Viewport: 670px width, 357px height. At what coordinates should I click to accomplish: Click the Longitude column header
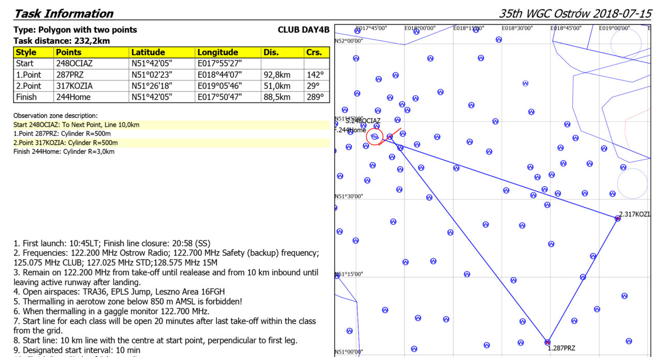point(217,52)
